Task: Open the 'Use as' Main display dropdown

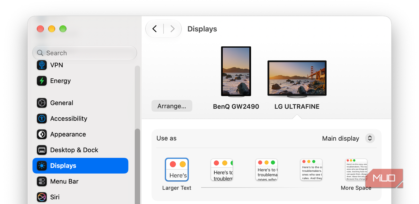Action: (348, 138)
